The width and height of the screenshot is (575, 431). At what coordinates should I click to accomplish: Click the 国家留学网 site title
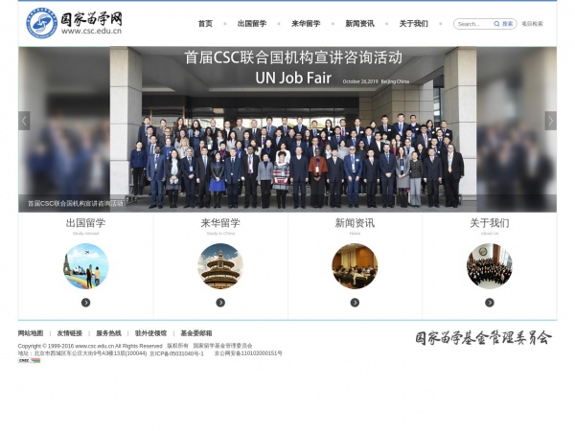point(91,19)
